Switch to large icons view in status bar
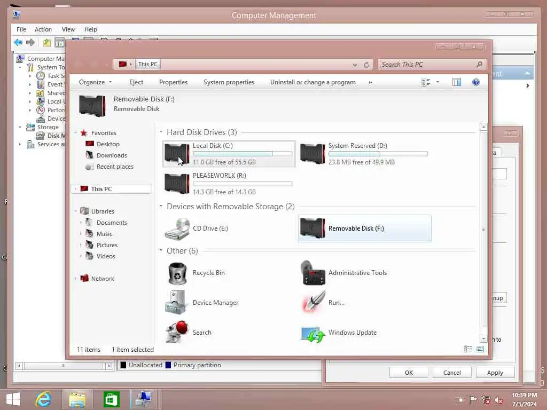This screenshot has width=547, height=410. 480,349
